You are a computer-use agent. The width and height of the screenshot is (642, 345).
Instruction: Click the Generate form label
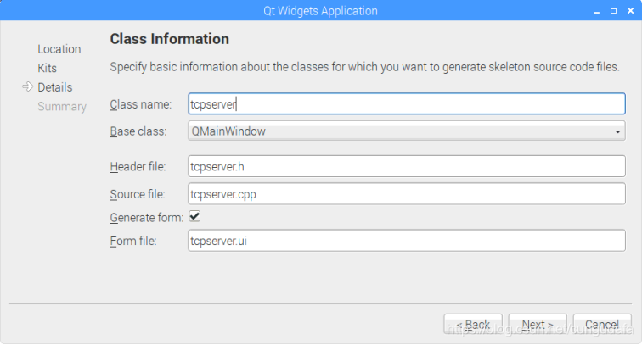[147, 218]
